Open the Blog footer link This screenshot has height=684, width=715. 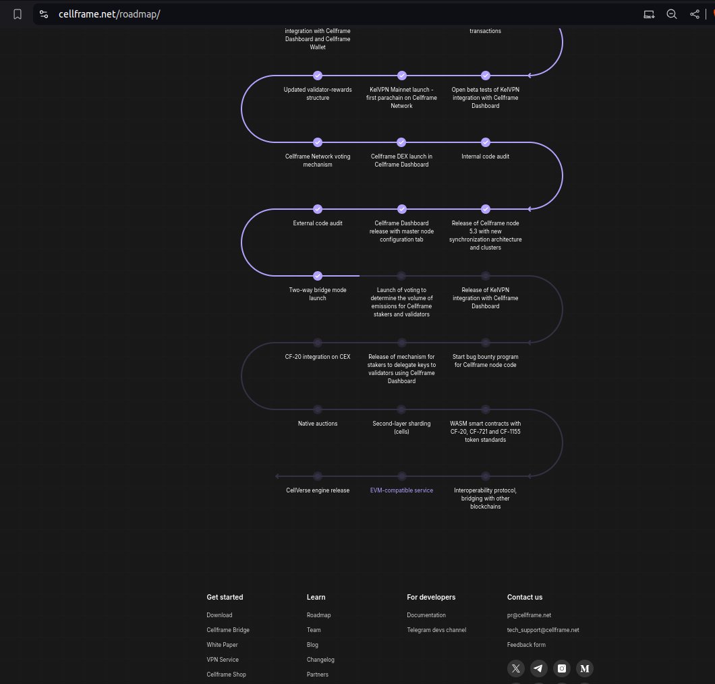click(x=312, y=645)
